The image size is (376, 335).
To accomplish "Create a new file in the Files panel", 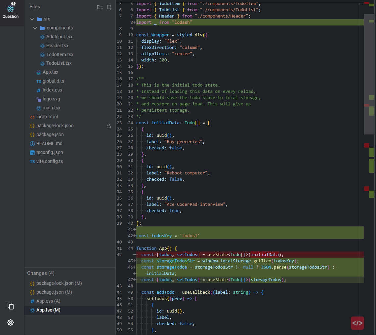I will coord(109,7).
